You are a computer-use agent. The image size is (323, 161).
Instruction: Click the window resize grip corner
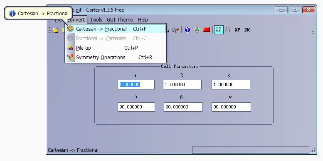click(x=313, y=151)
